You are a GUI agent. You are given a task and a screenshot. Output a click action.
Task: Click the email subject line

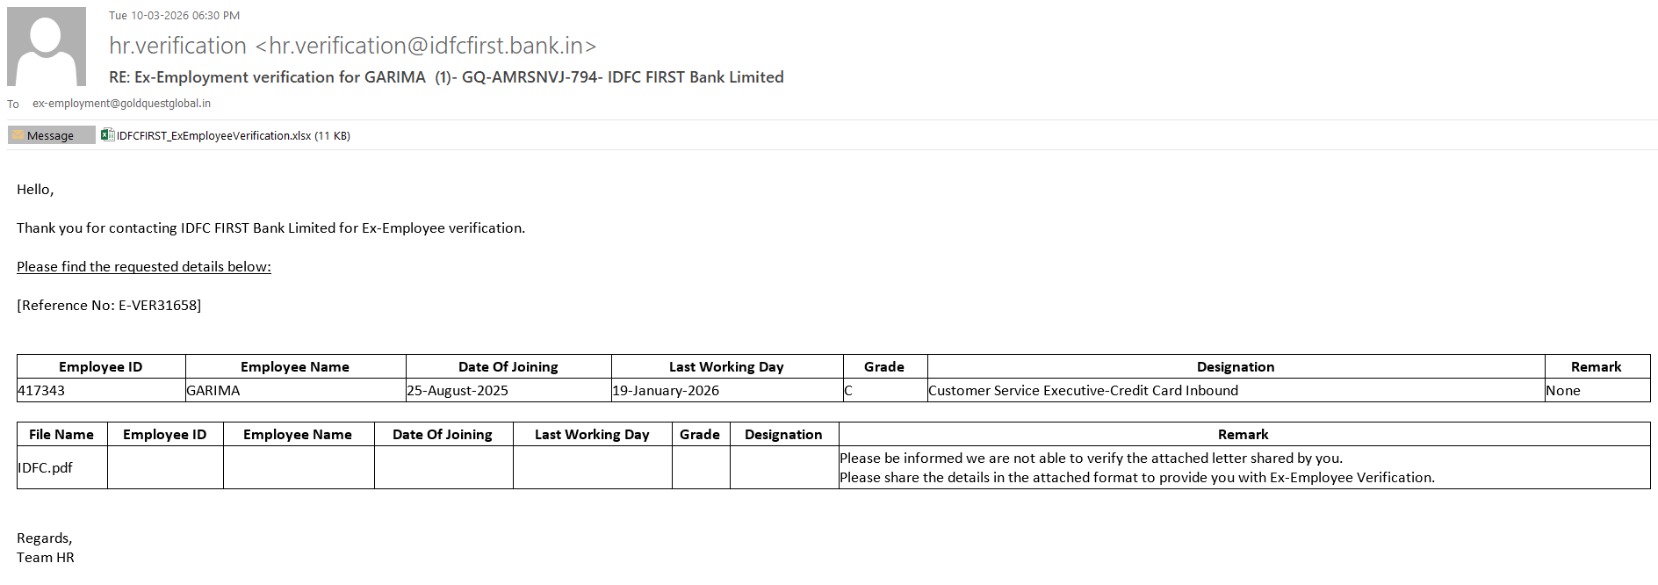click(446, 77)
